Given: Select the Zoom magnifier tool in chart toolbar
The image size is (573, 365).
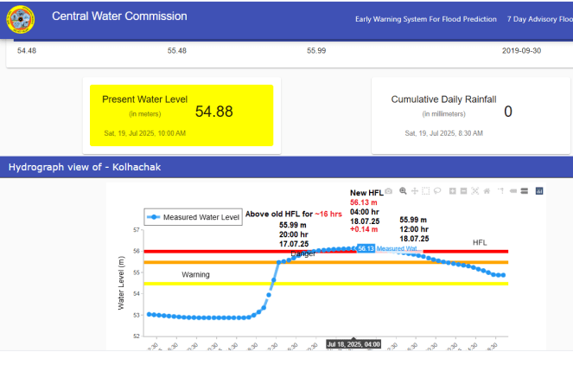Looking at the screenshot, I should point(402,190).
